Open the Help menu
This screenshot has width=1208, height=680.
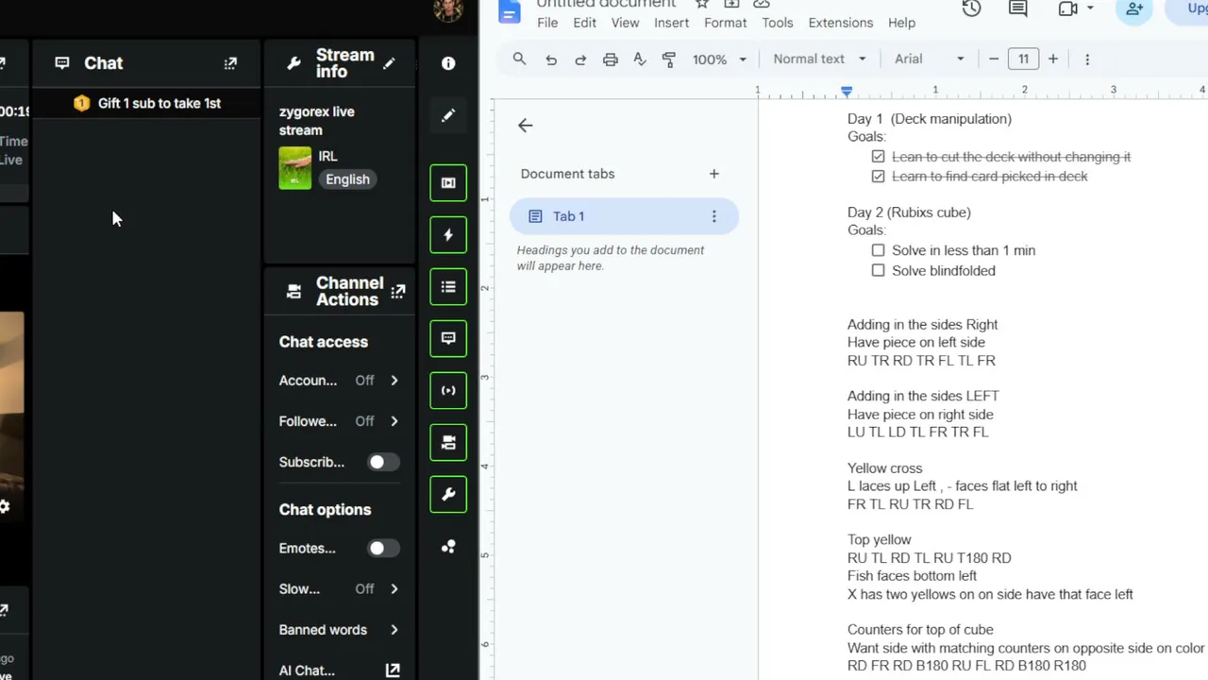pyautogui.click(x=901, y=23)
